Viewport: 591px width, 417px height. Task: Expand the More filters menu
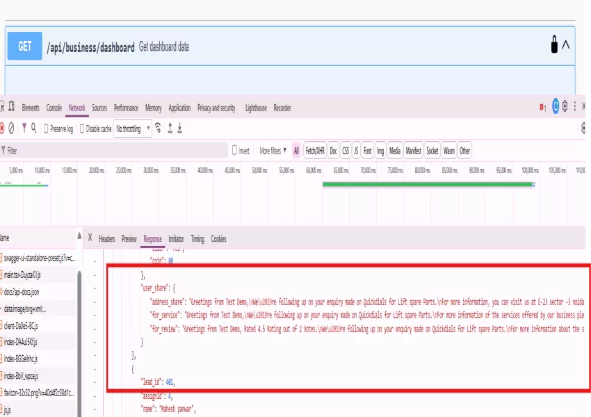coord(273,151)
